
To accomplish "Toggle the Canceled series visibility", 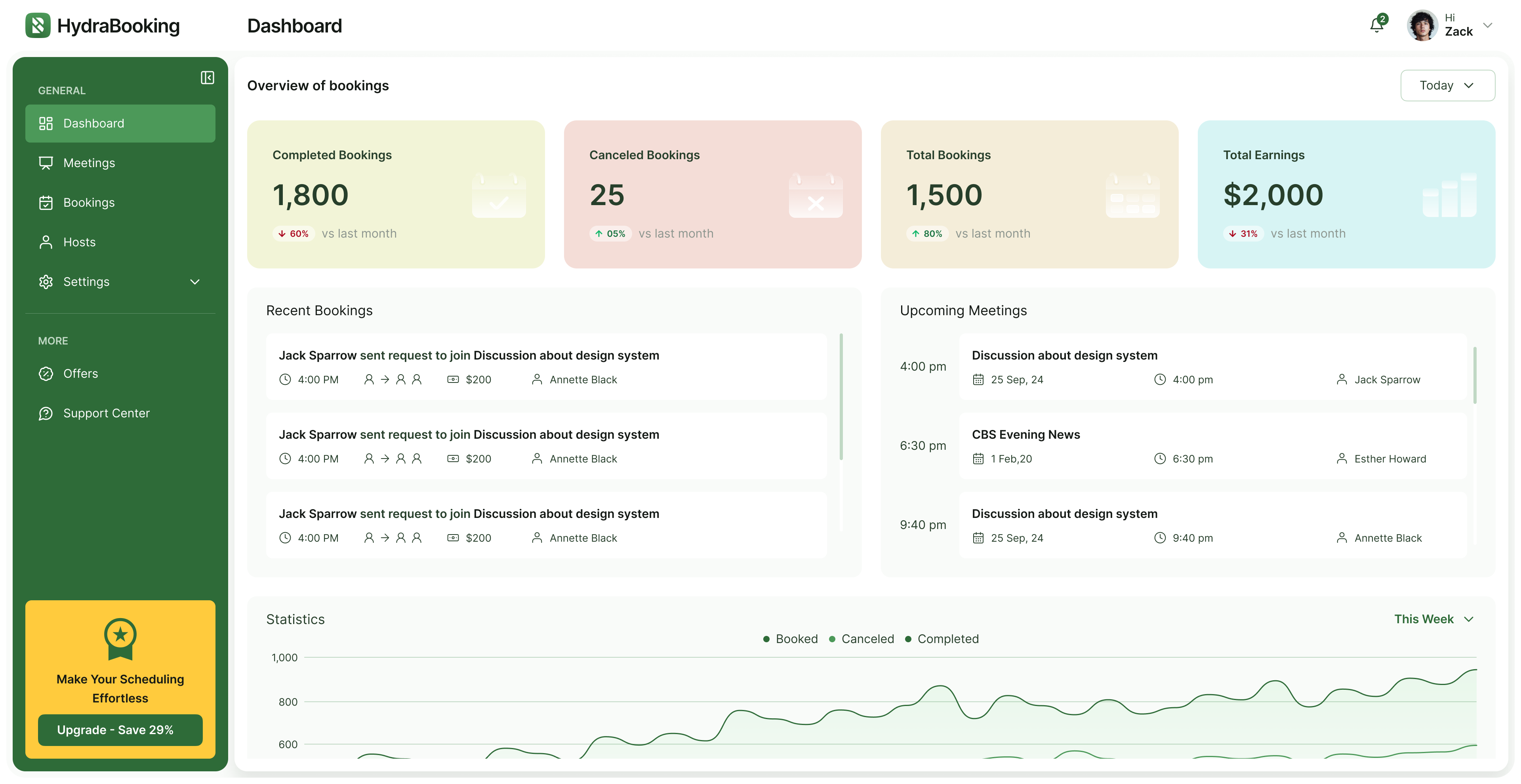I will [862, 639].
